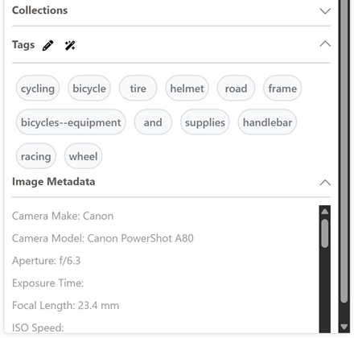Image resolution: width=358 pixels, height=338 pixels.
Task: Open the handlebar tag
Action: click(267, 122)
